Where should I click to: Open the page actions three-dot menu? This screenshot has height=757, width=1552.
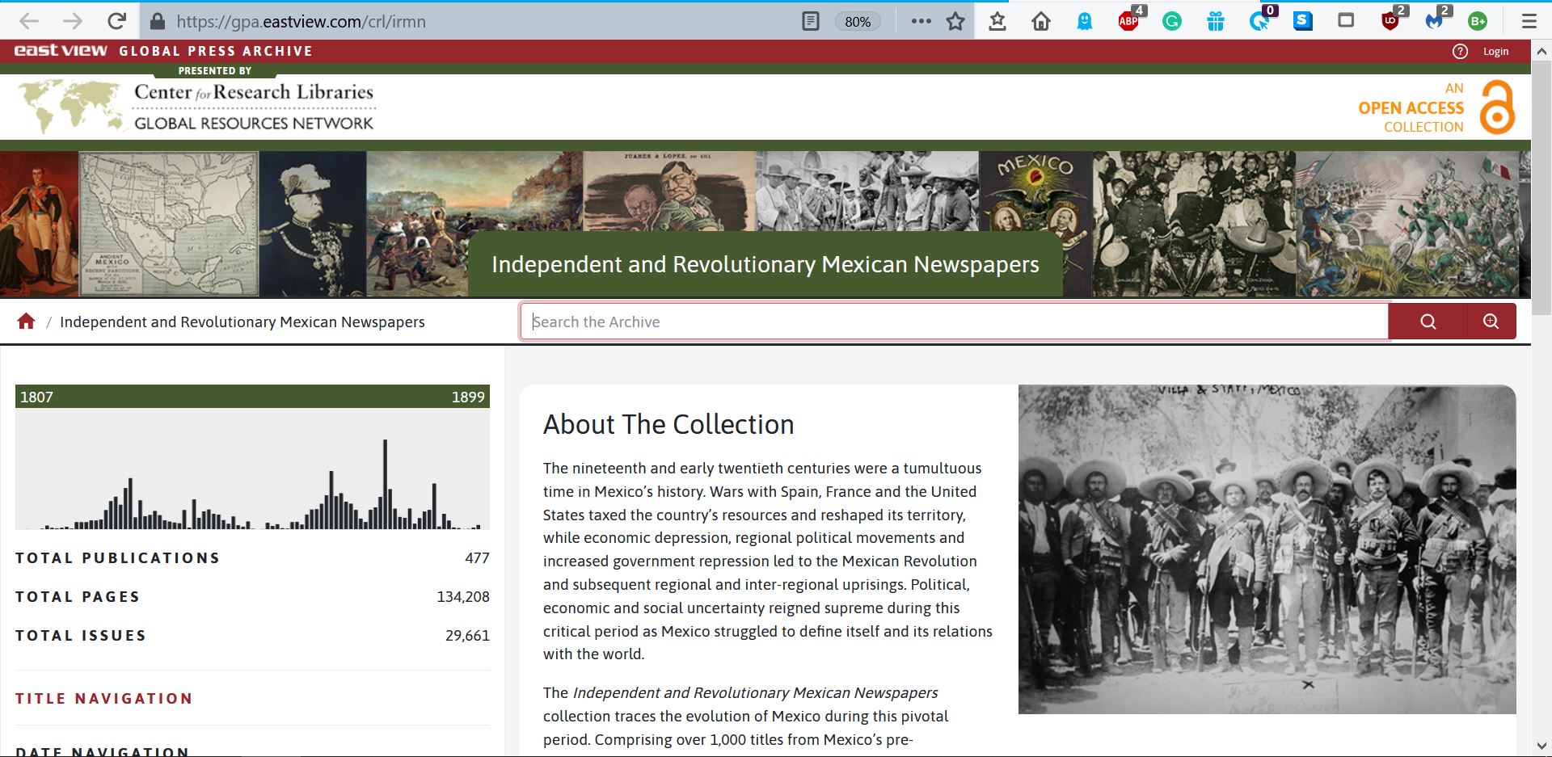point(921,21)
